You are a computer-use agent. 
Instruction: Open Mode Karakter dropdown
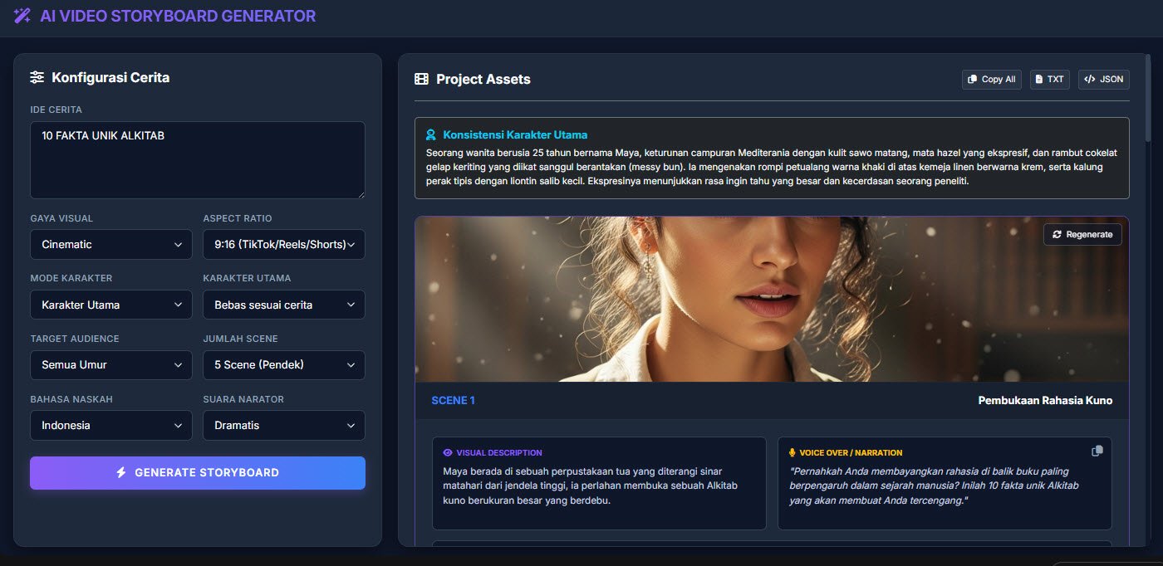[111, 305]
